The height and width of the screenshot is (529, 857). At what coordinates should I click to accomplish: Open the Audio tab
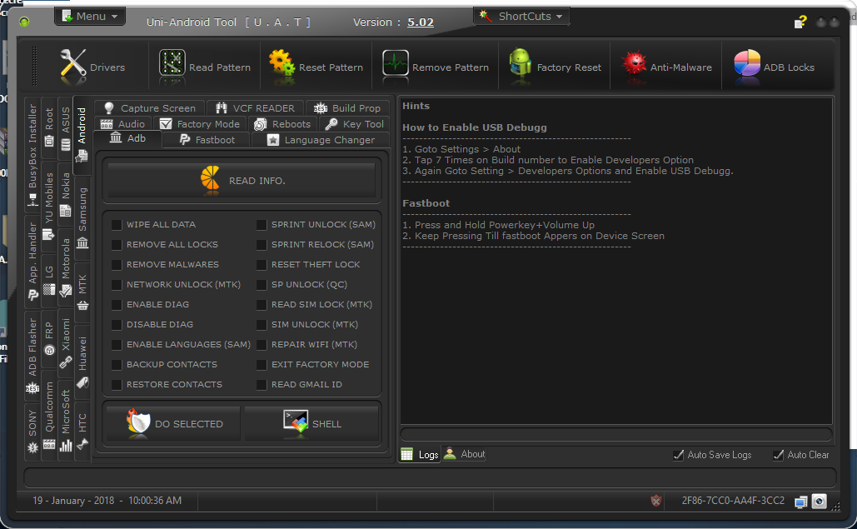123,124
